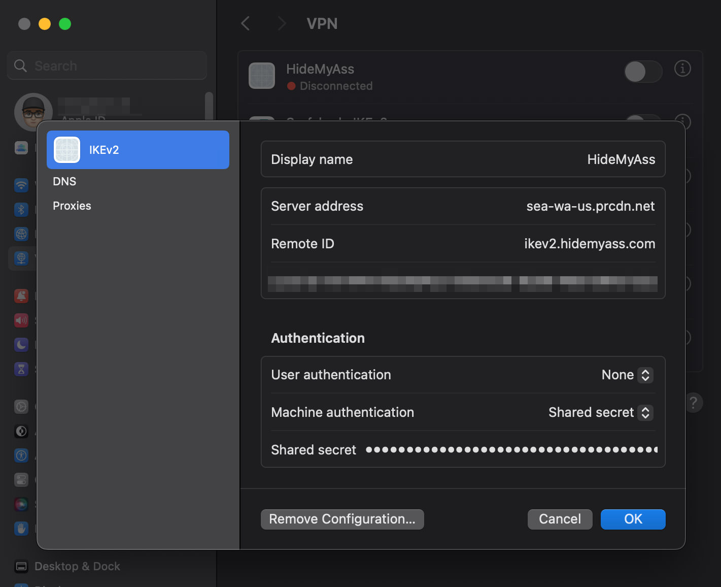
Task: Click the Disconnected status text
Action: (336, 86)
